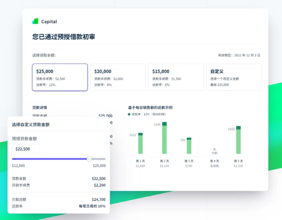Click the 贷款手续费: $2,500 text in first card
282x220 pixels.
click(50, 79)
